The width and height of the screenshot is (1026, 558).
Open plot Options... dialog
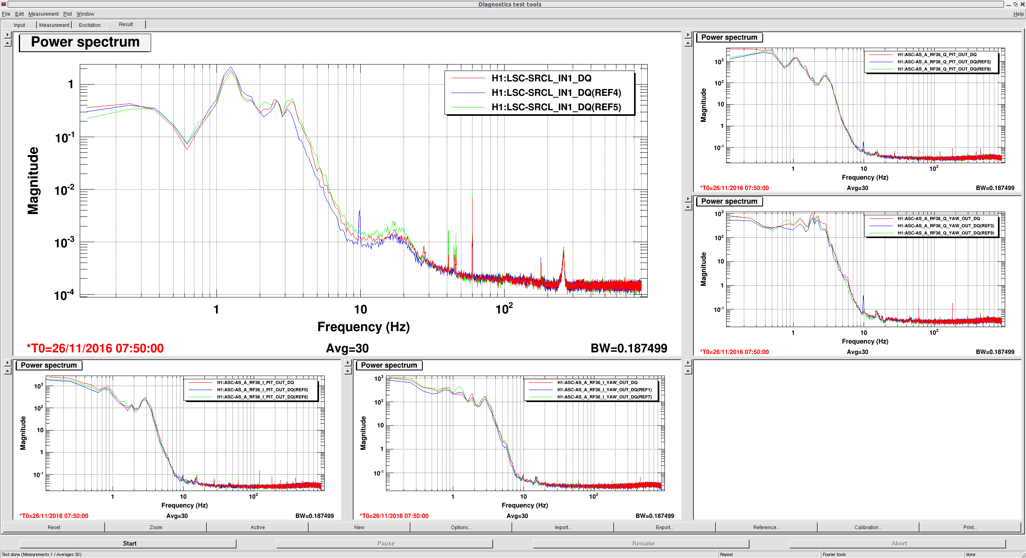click(x=461, y=527)
